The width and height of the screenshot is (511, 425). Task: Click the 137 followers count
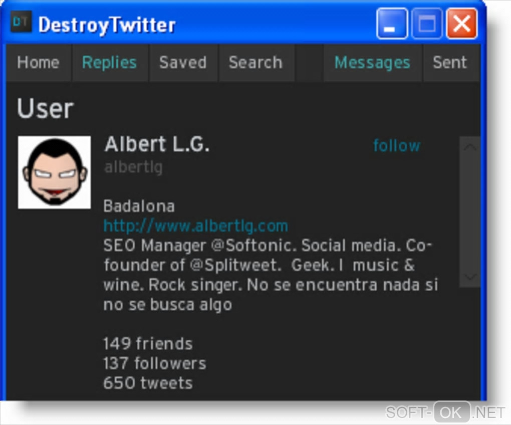(x=155, y=363)
